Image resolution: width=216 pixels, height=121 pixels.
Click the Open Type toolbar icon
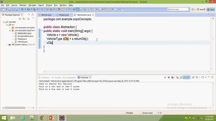point(59,9)
